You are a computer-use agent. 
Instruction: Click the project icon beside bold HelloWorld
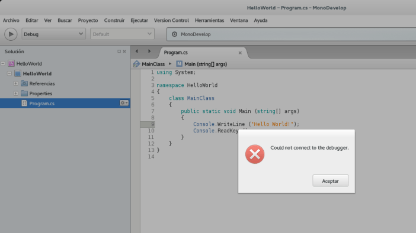pyautogui.click(x=18, y=73)
